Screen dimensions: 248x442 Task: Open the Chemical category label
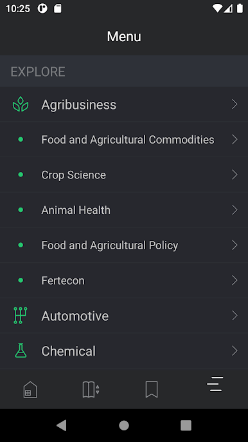(68, 351)
